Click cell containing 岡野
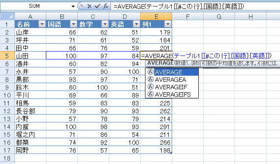 coord(30,150)
